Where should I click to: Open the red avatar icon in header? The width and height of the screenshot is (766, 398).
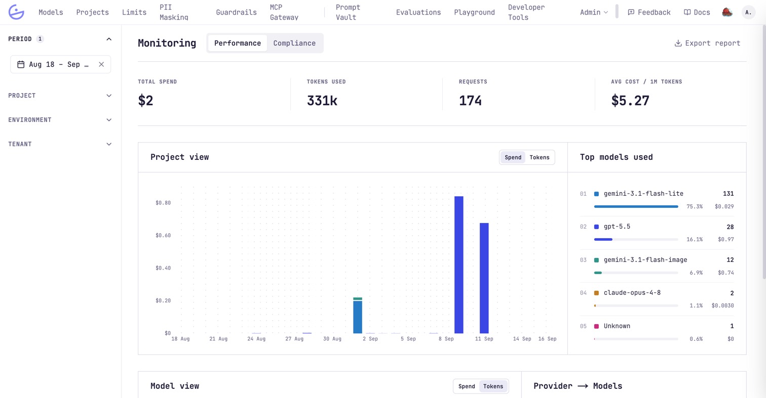(727, 12)
